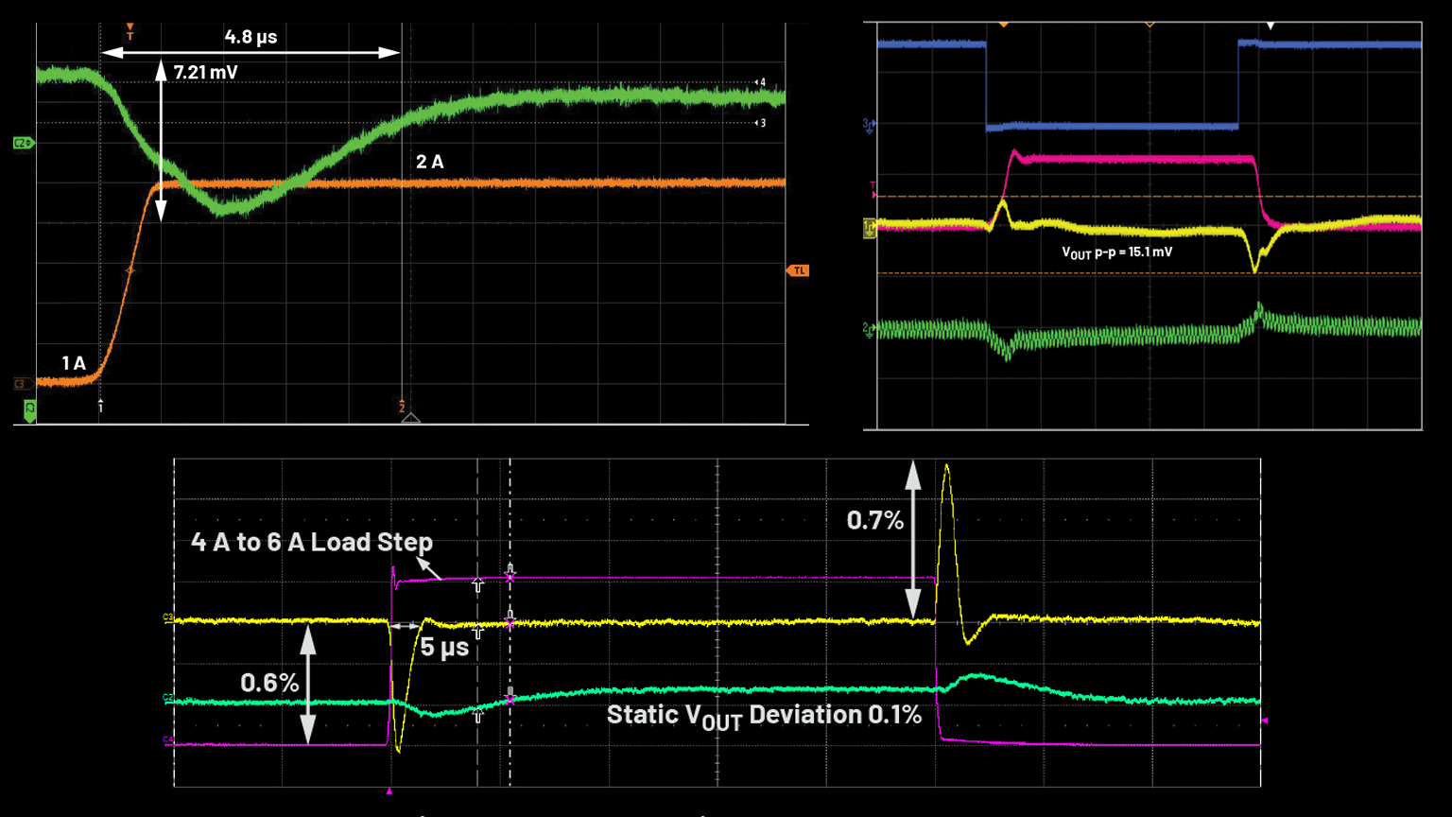The height and width of the screenshot is (817, 1452).
Task: Click the white triangle marker above blue trace
Action: point(1270,26)
